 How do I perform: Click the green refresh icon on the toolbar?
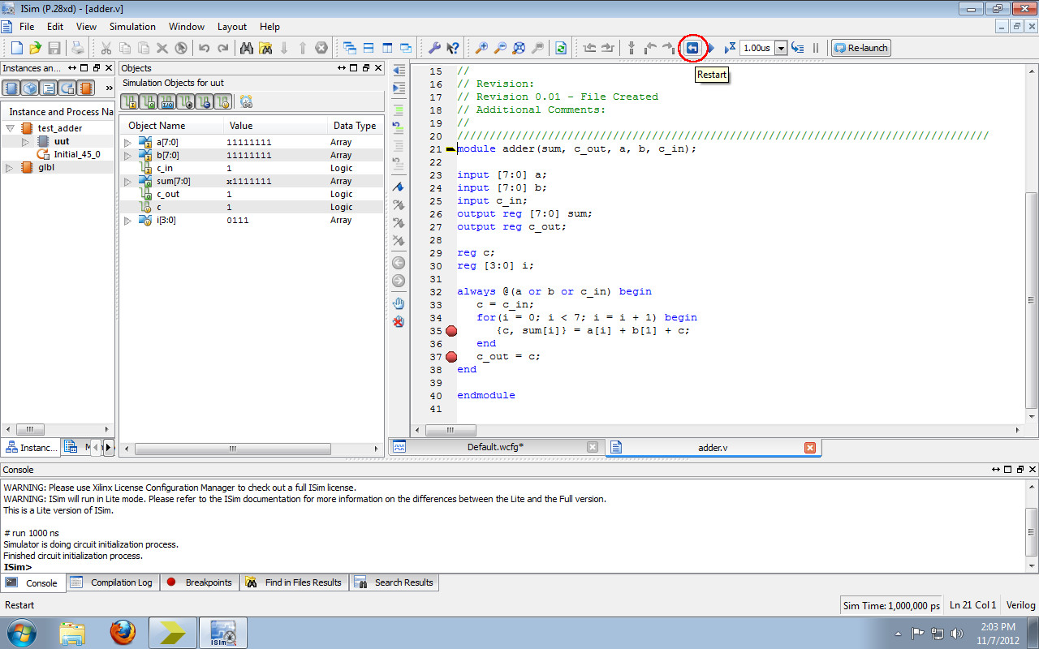pyautogui.click(x=560, y=48)
